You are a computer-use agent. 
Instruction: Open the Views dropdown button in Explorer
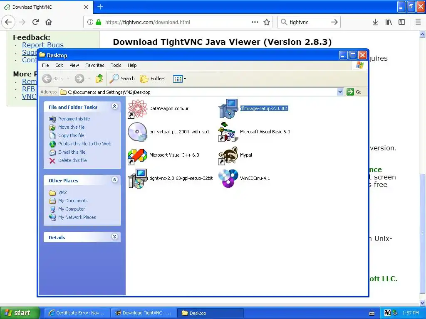pos(180,79)
